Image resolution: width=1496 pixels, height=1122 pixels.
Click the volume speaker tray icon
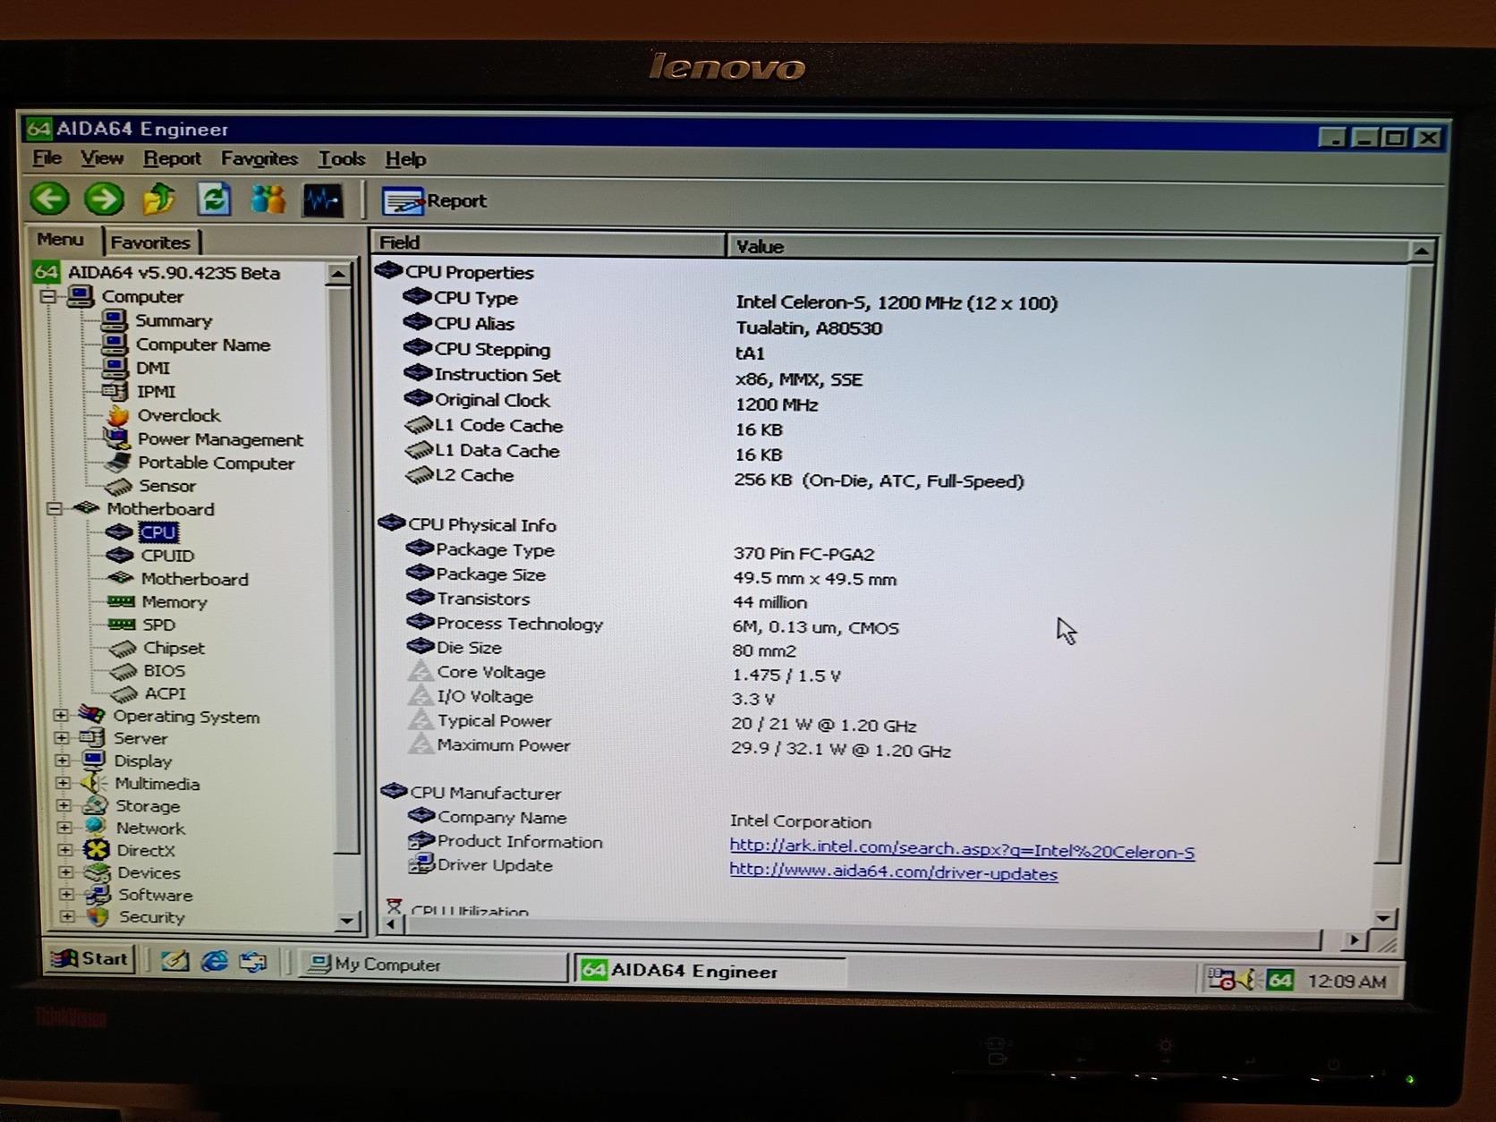click(1250, 980)
